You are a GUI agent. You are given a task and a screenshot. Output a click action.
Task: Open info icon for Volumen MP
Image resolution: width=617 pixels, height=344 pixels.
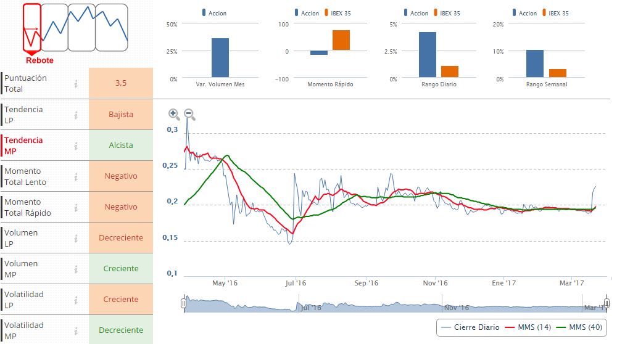coord(75,269)
